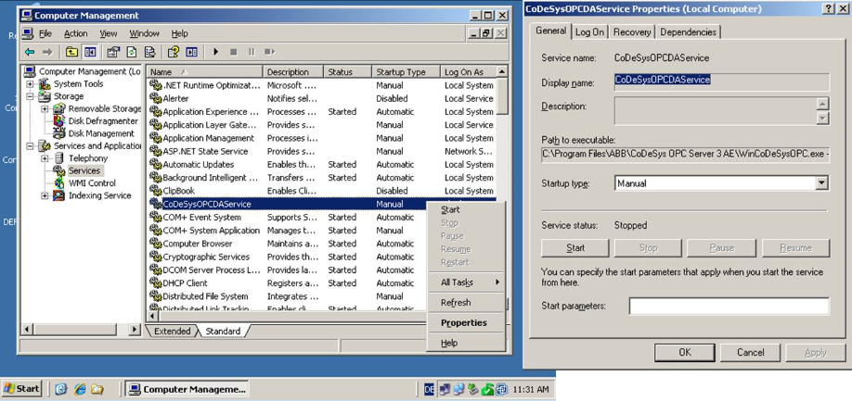Open the File menu
This screenshot has height=401, width=852.
coord(45,33)
